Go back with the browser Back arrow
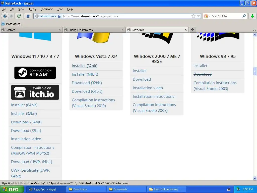Viewport: 257px width, 193px height. click(x=5, y=16)
